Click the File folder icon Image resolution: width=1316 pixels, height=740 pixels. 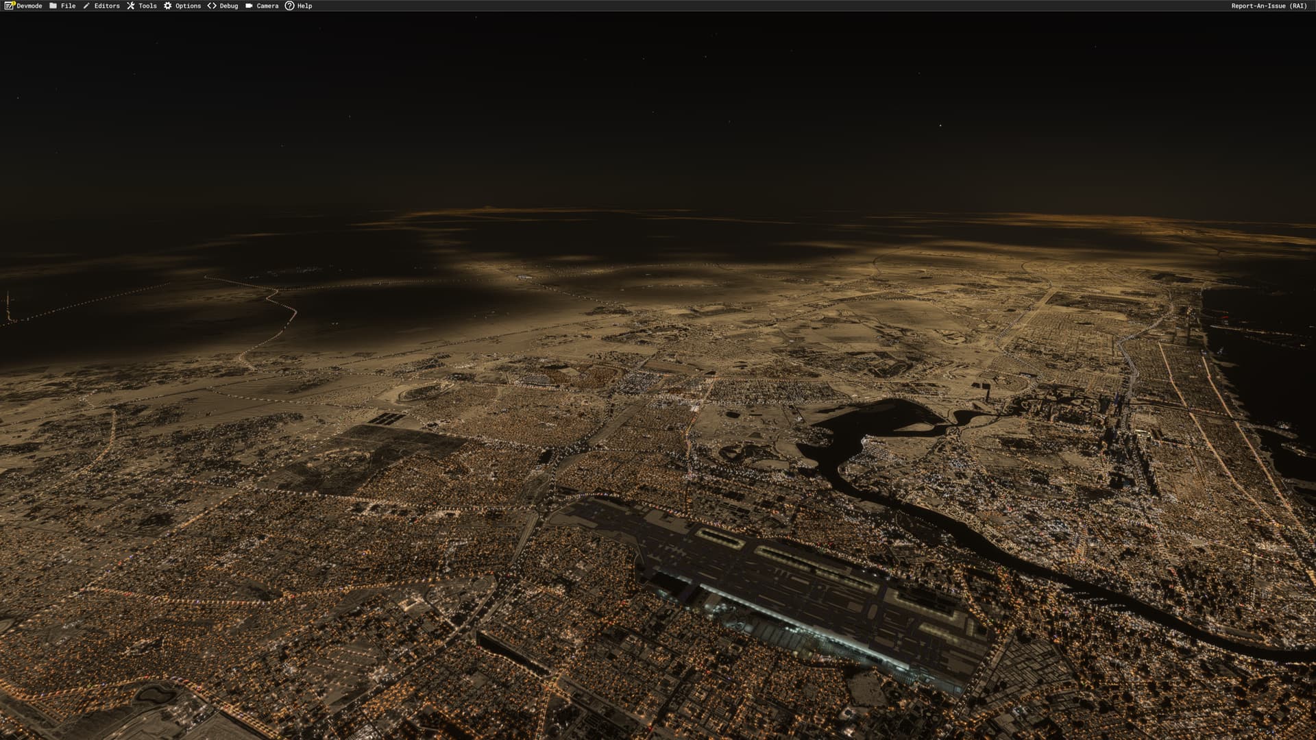pyautogui.click(x=53, y=5)
